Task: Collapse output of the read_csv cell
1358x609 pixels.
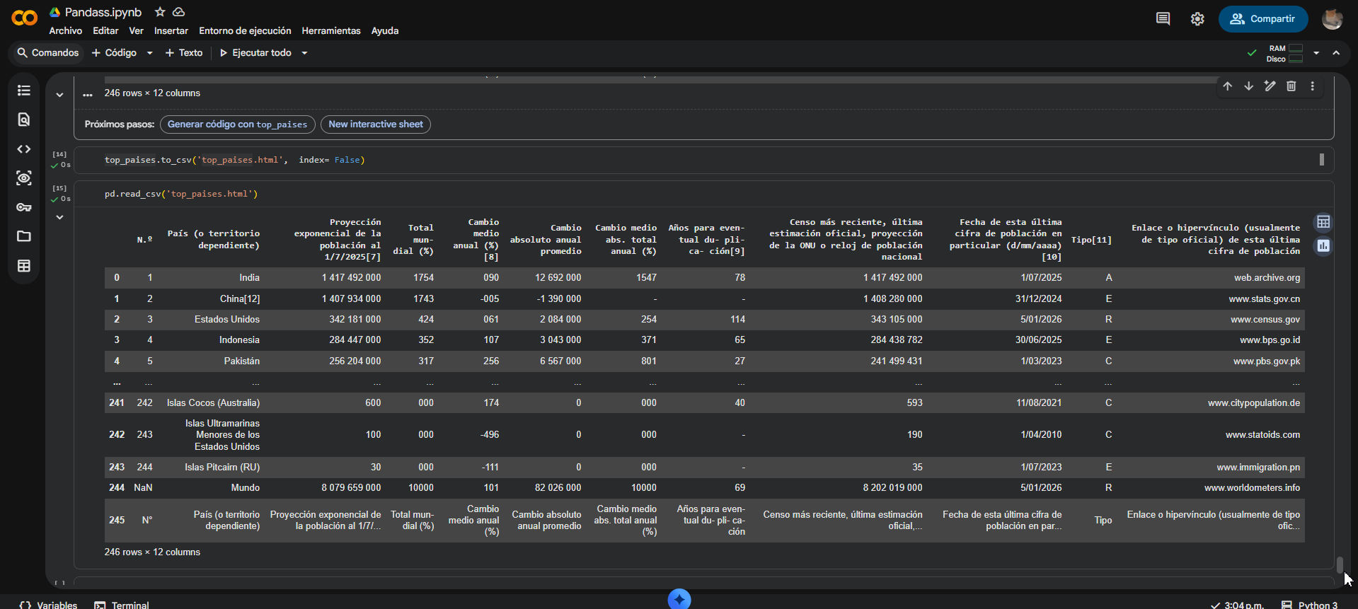Action: click(60, 217)
